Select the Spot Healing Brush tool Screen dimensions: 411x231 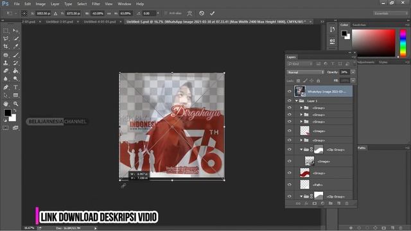[6, 55]
